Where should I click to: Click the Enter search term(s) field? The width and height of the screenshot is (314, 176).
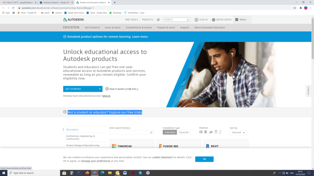pos(132,132)
